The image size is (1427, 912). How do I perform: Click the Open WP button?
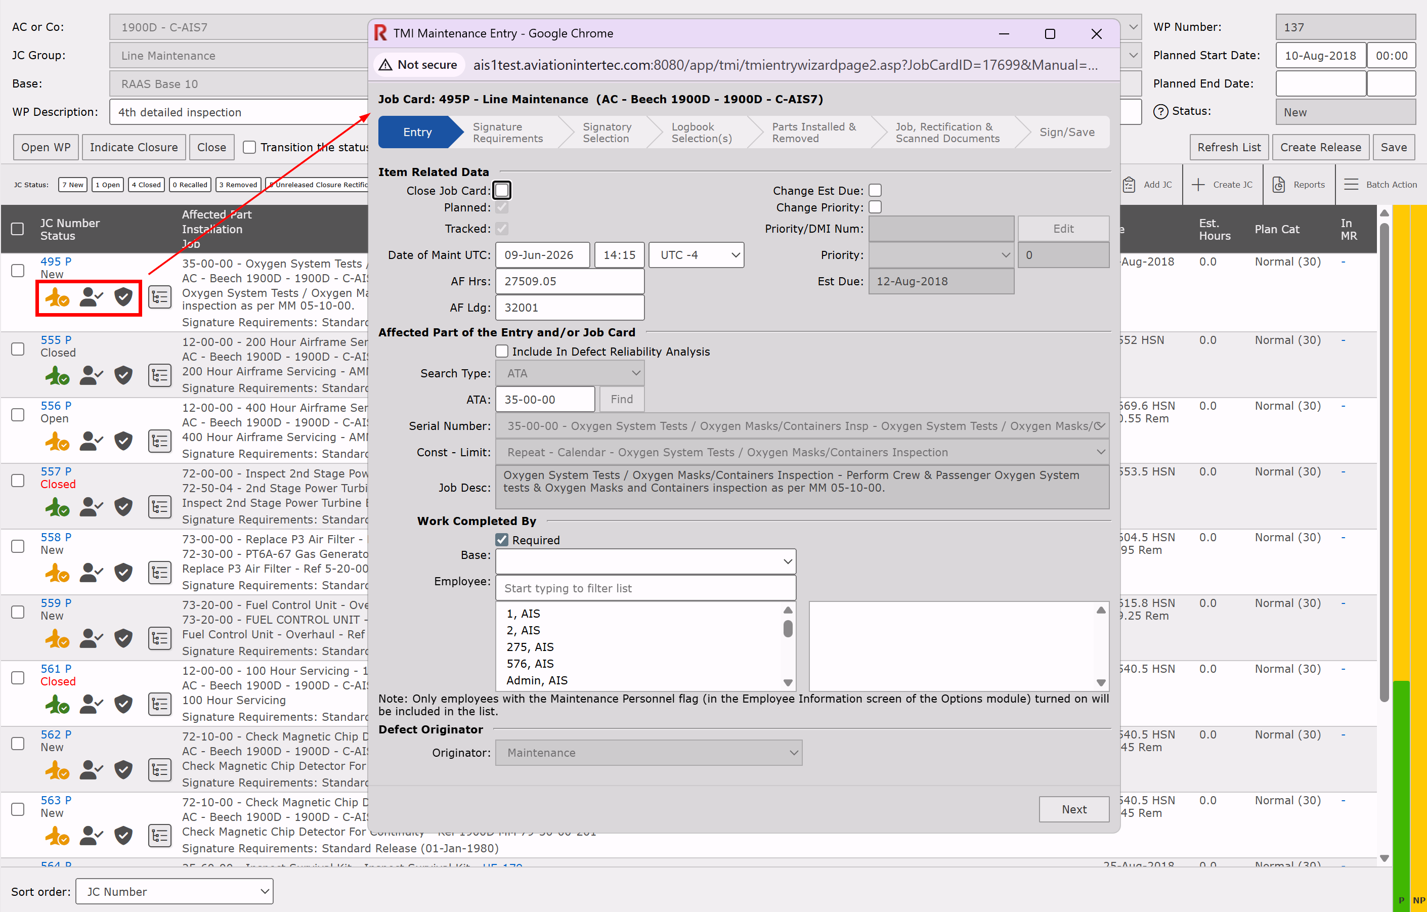(46, 147)
